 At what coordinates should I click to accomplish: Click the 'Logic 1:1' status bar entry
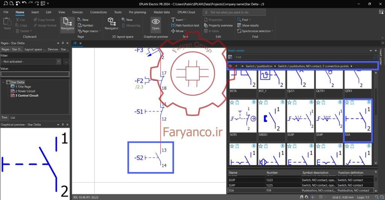click(363, 197)
